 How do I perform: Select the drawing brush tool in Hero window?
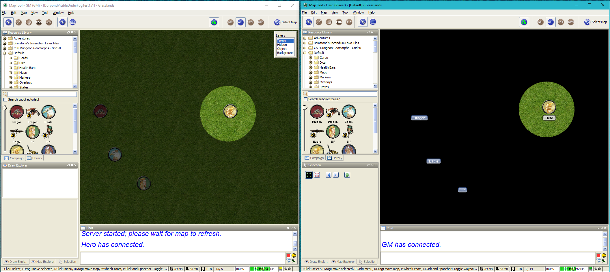click(x=319, y=22)
